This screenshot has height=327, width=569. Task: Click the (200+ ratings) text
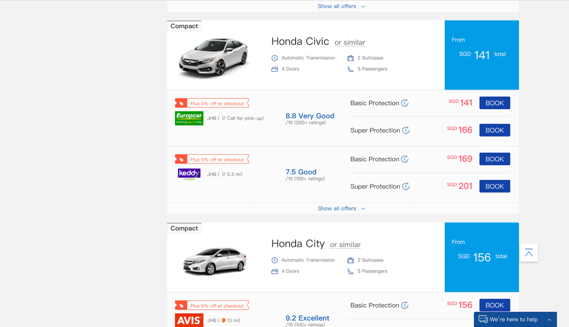(x=309, y=123)
